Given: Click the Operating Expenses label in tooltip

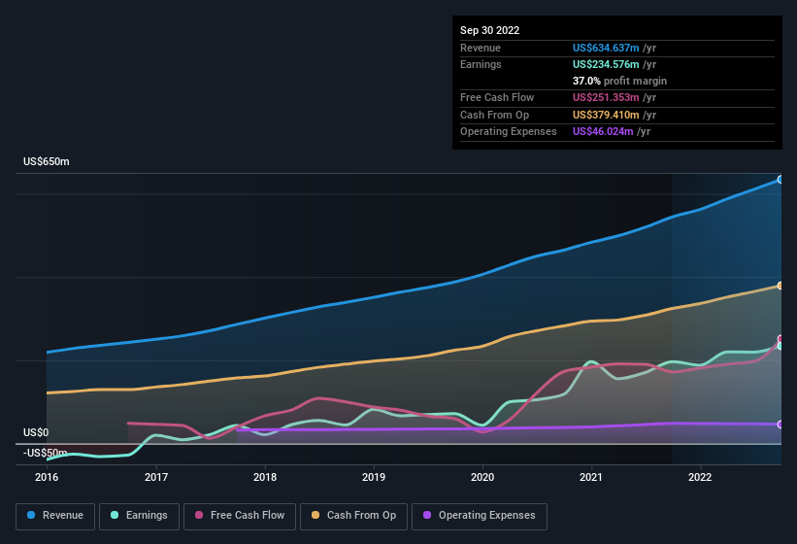Looking at the screenshot, I should [x=509, y=132].
